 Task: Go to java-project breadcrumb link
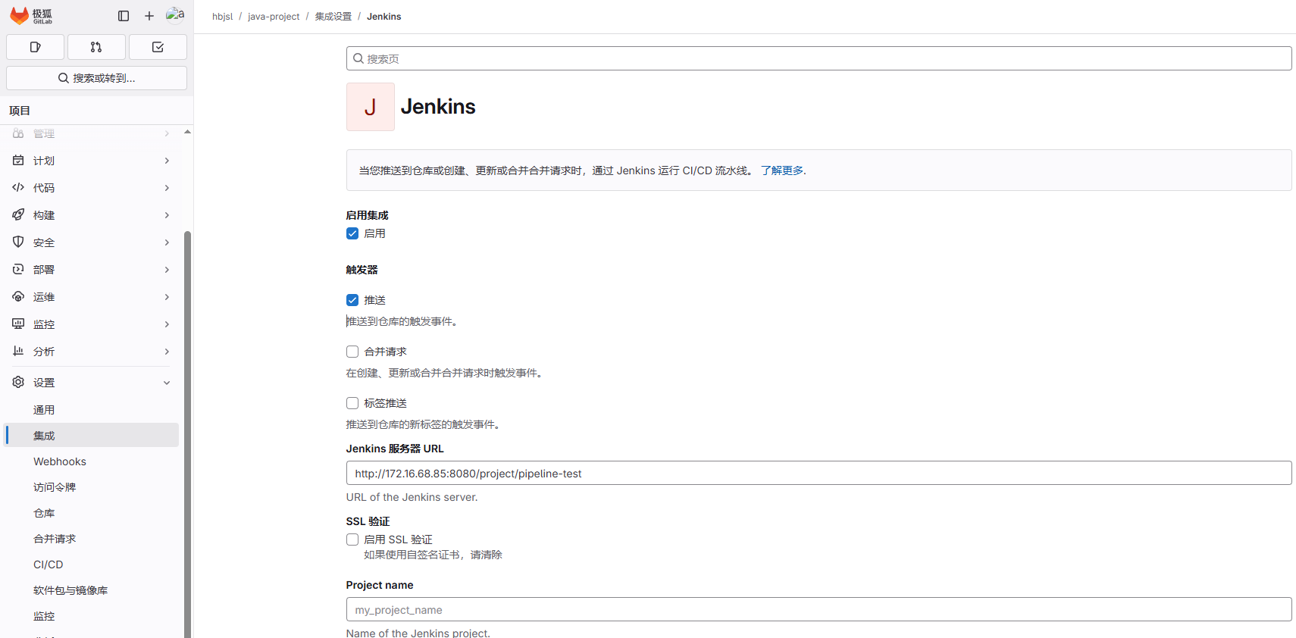pos(274,17)
